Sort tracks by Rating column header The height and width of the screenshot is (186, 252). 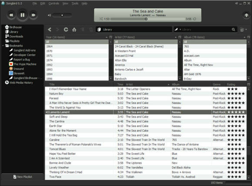(236, 84)
